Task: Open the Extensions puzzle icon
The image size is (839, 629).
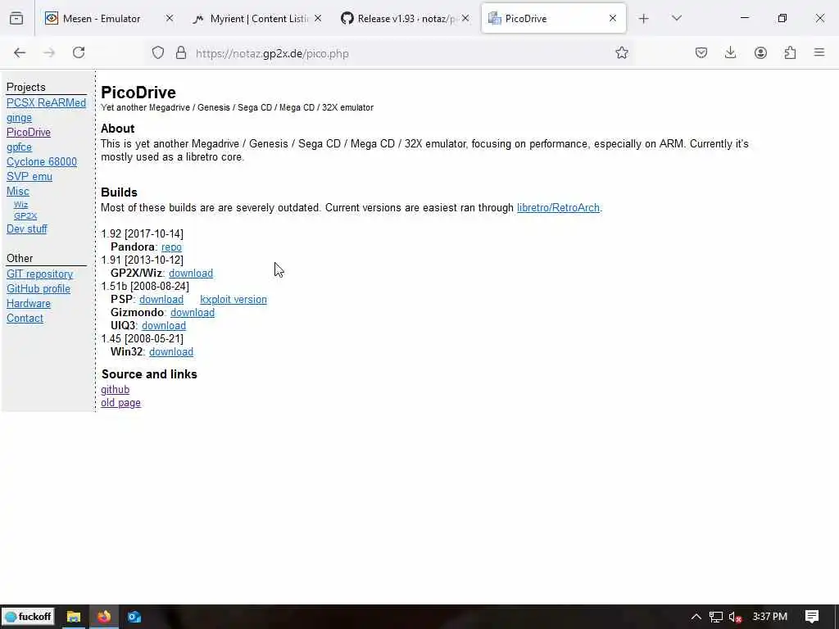Action: click(x=790, y=52)
